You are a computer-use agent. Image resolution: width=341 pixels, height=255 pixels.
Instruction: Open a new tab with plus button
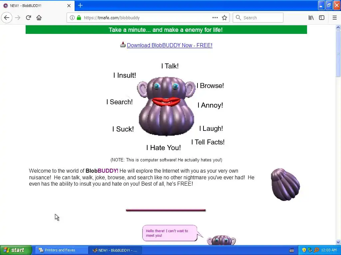tap(80, 5)
